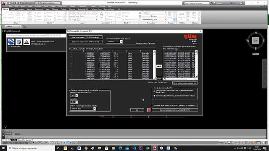Expand the Draw panel flyout
This screenshot has height=151, width=269.
click(17, 23)
